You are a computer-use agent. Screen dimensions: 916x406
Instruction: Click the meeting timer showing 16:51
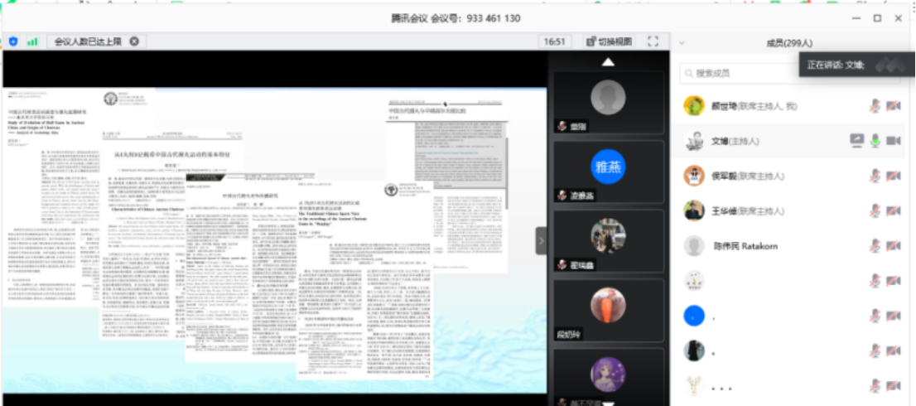[554, 41]
